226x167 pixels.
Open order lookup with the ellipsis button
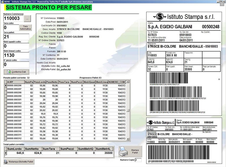(x=28, y=18)
